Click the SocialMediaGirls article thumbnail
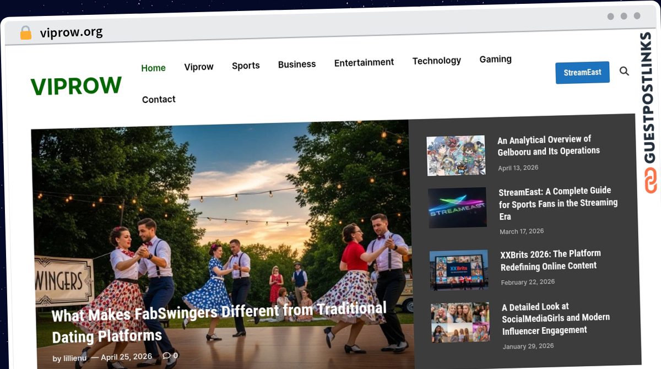Viewport: 661px width, 369px height. [x=460, y=322]
